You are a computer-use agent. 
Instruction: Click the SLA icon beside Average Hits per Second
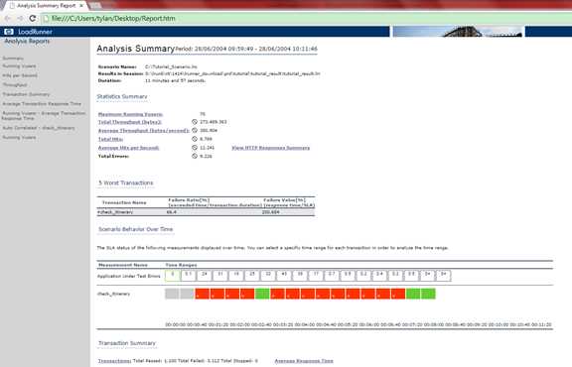pyautogui.click(x=195, y=148)
